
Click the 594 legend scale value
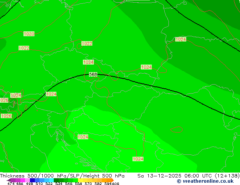click(108, 183)
